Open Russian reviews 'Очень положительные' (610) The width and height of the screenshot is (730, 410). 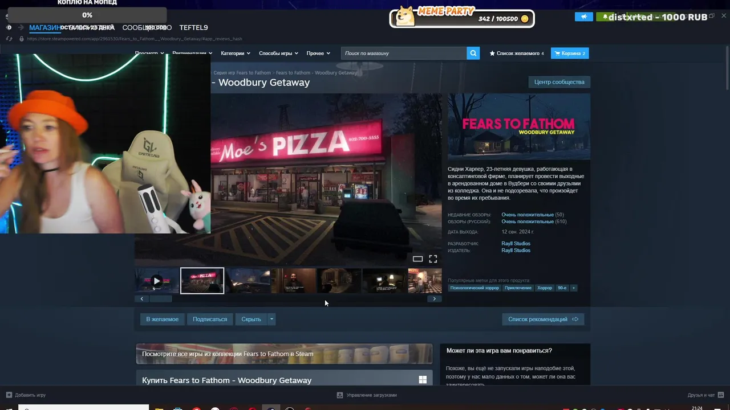tap(527, 222)
